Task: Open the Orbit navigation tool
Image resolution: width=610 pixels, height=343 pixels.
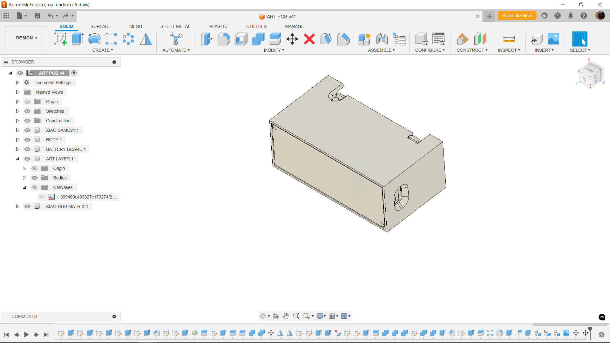Action: coord(262,316)
